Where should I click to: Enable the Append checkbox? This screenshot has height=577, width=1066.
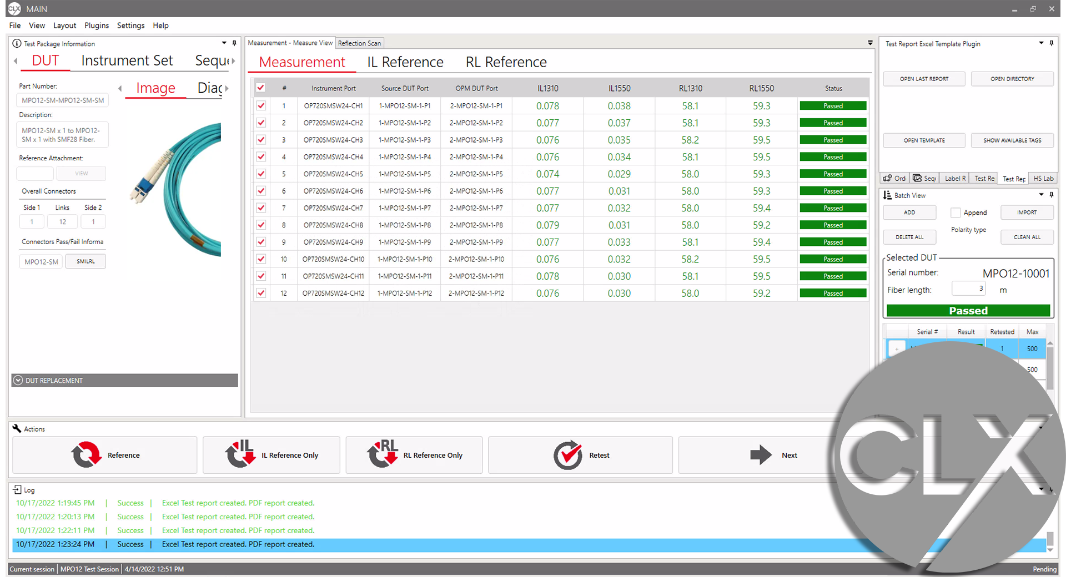tap(956, 212)
